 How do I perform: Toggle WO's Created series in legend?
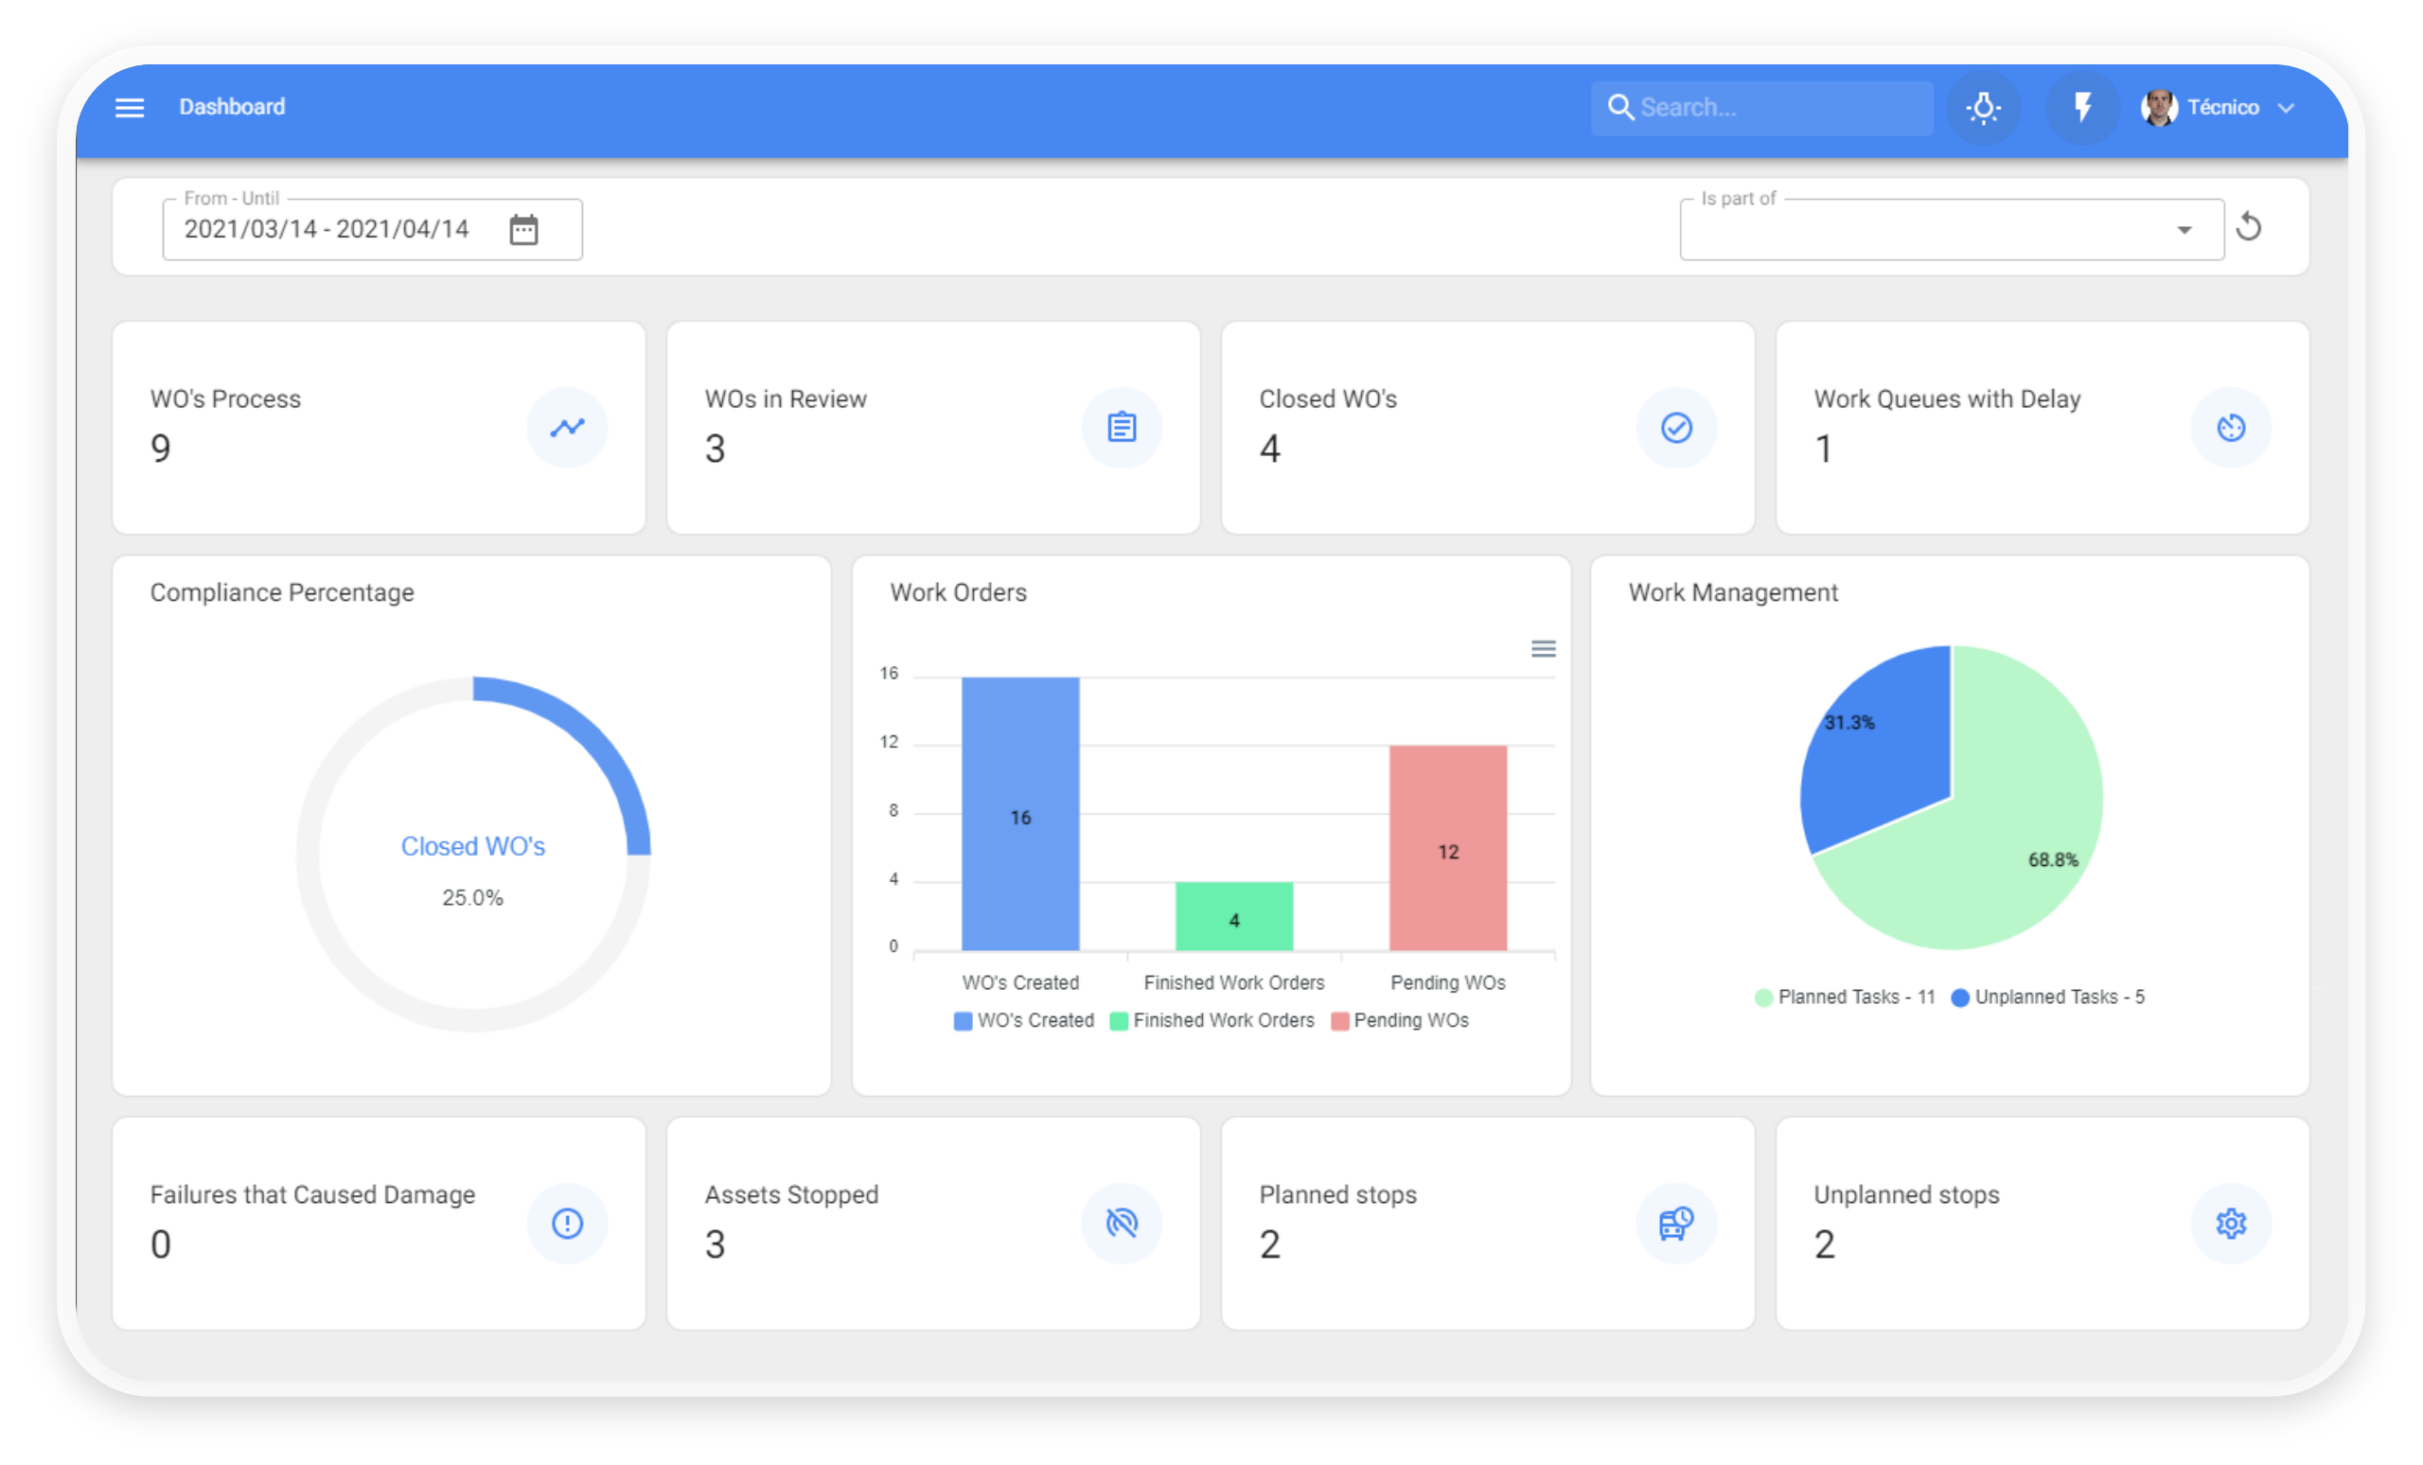pyautogui.click(x=1024, y=1020)
